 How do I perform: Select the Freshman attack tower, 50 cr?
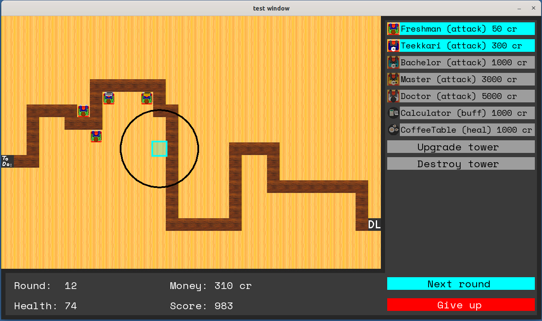461,29
